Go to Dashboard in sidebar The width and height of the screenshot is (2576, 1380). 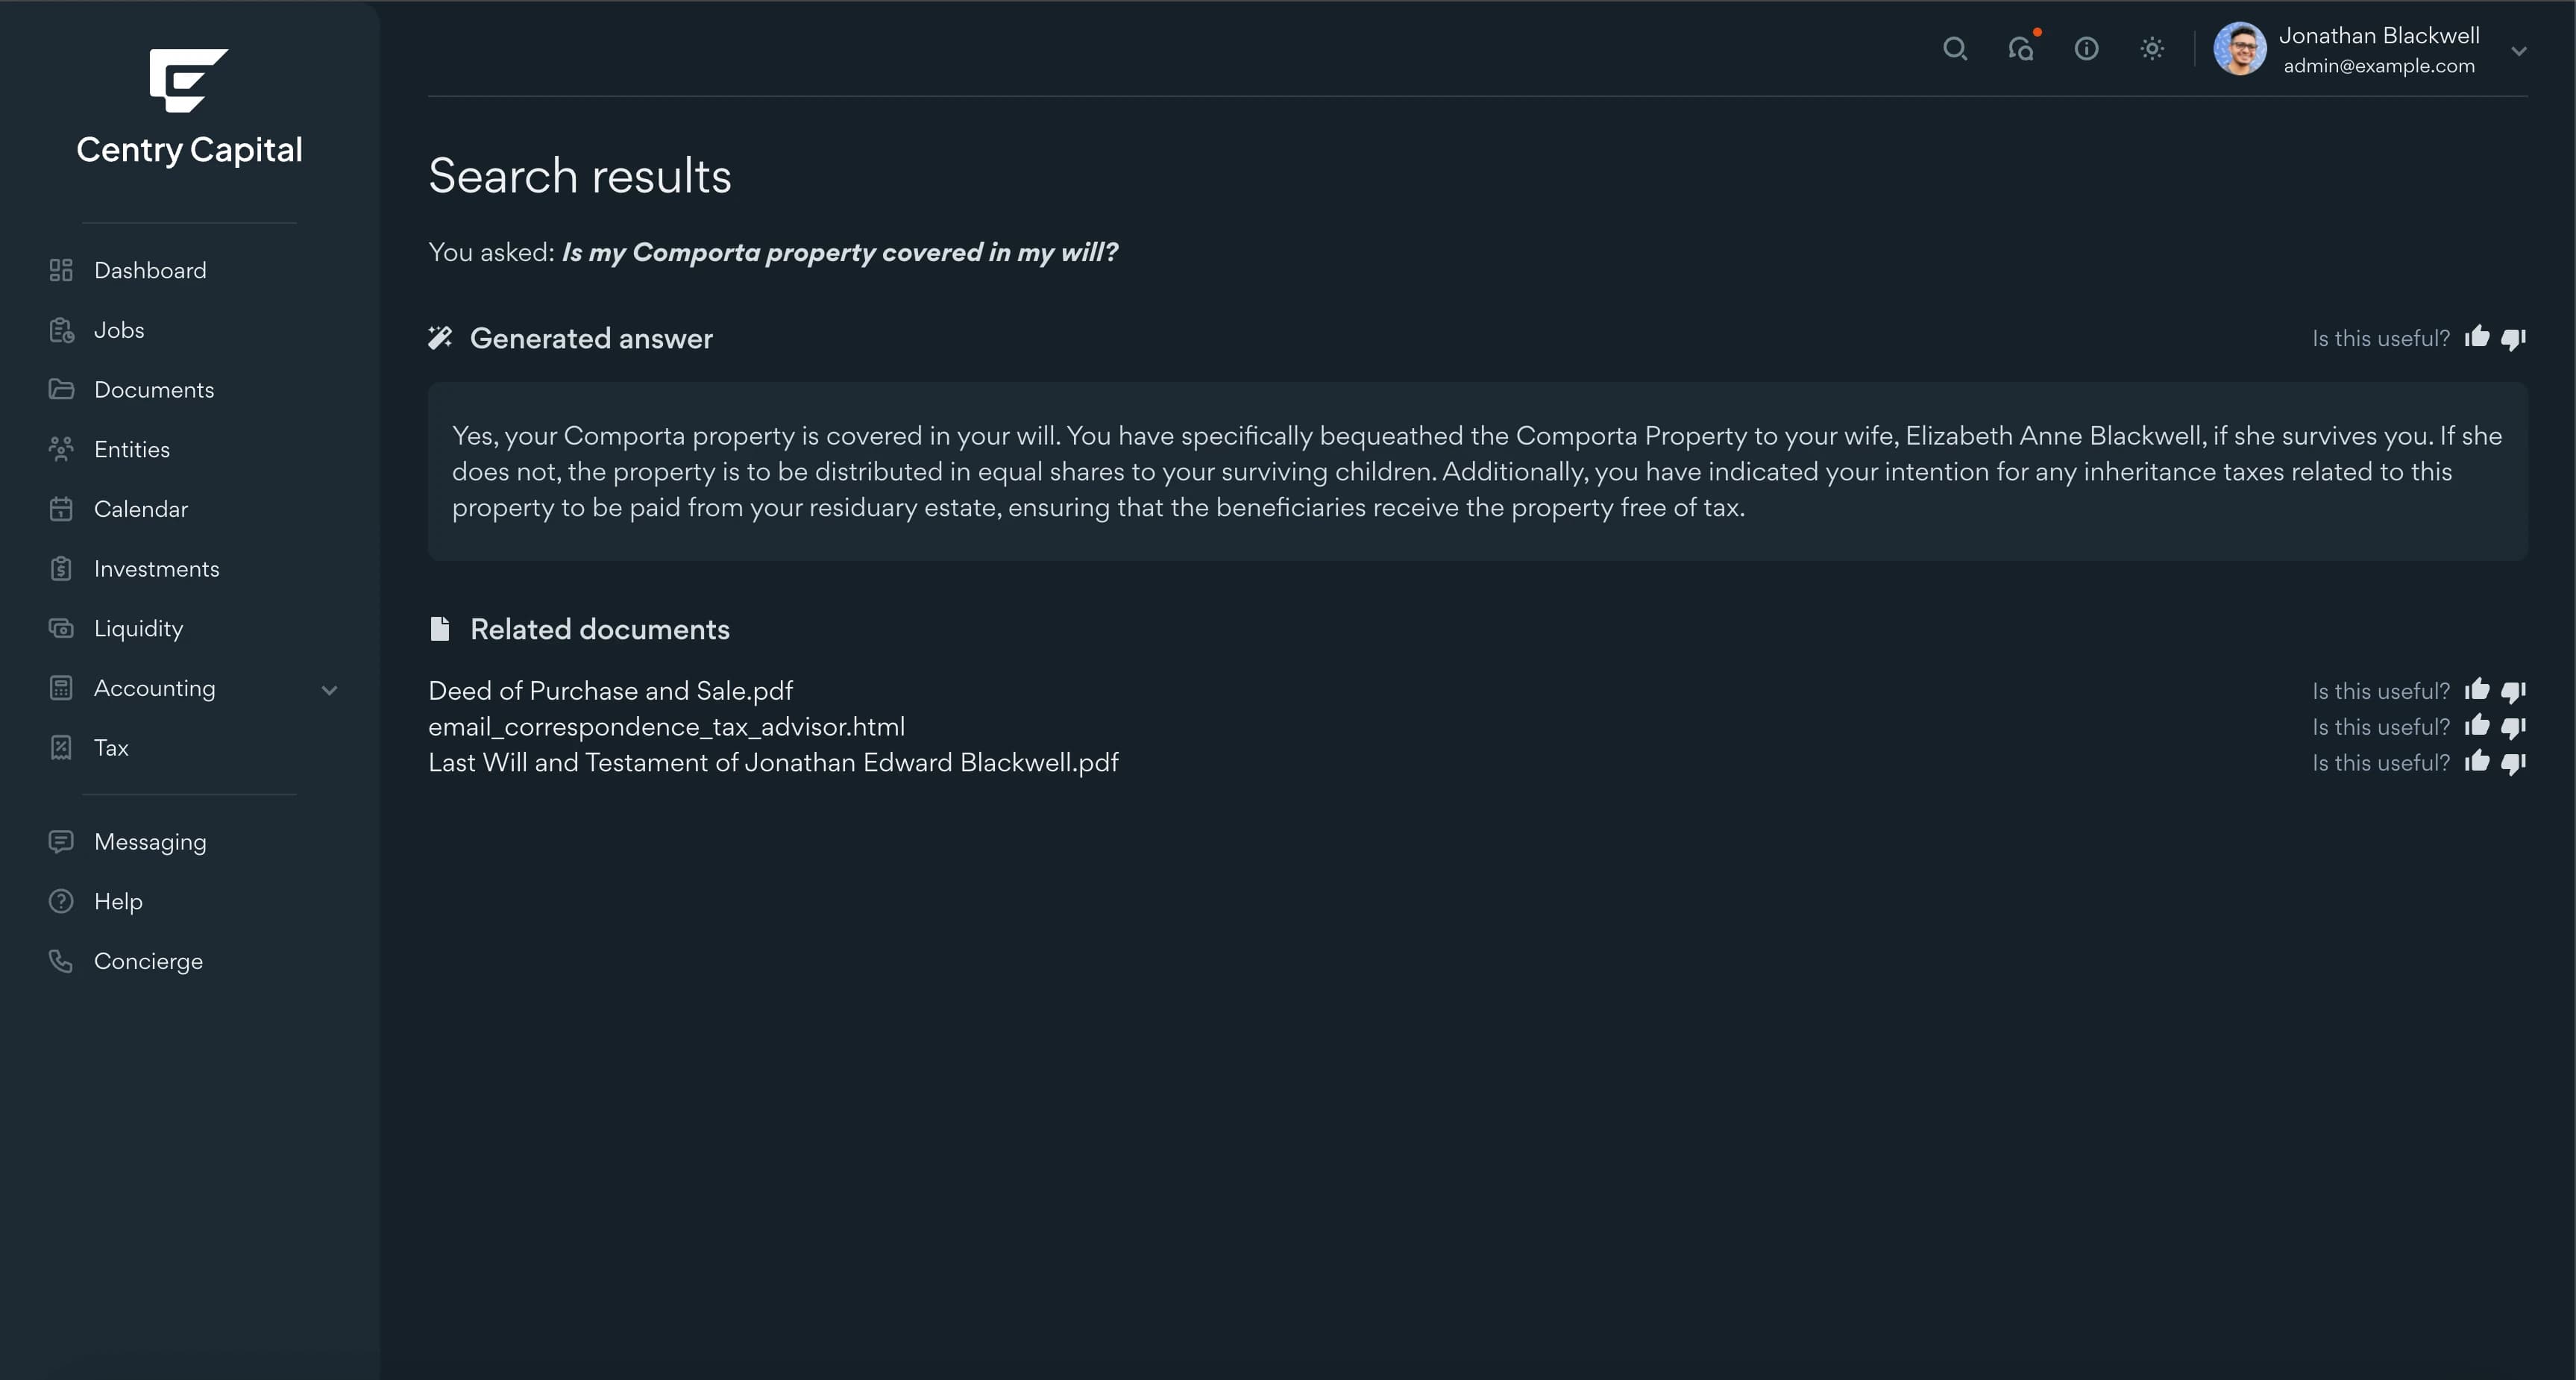(150, 270)
